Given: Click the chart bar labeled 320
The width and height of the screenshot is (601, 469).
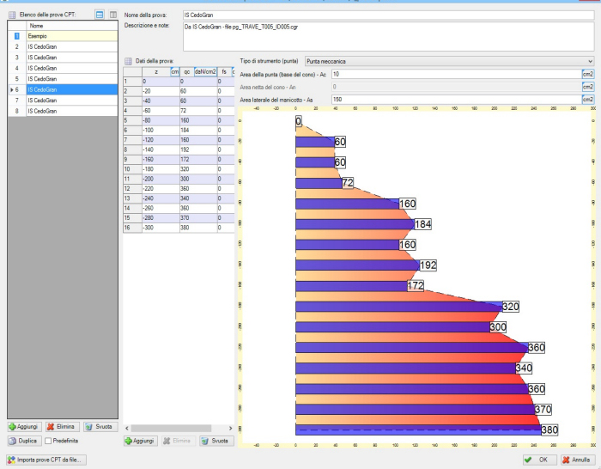Looking at the screenshot, I should (398, 307).
